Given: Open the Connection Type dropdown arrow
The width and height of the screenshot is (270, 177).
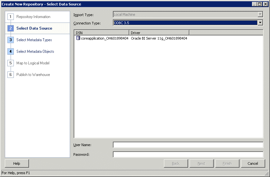Looking at the screenshot, I should (x=260, y=23).
